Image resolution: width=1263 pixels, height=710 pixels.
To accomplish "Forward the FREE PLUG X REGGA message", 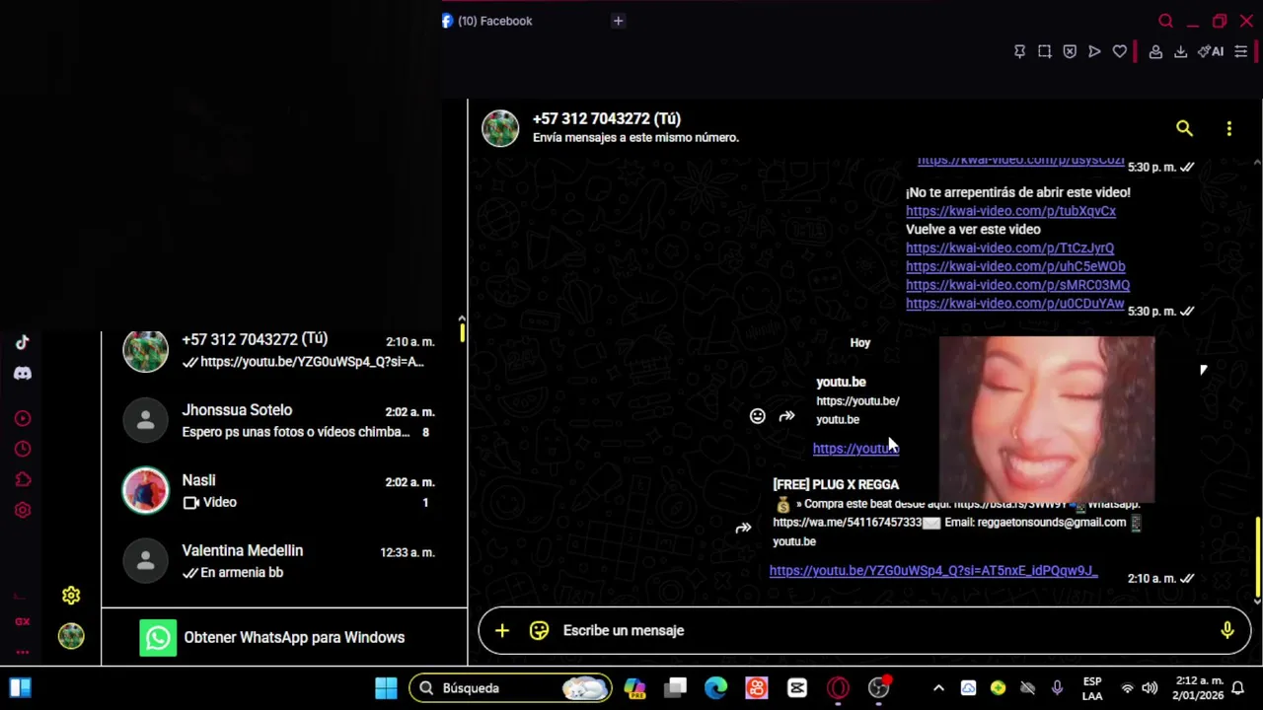I will [x=743, y=528].
